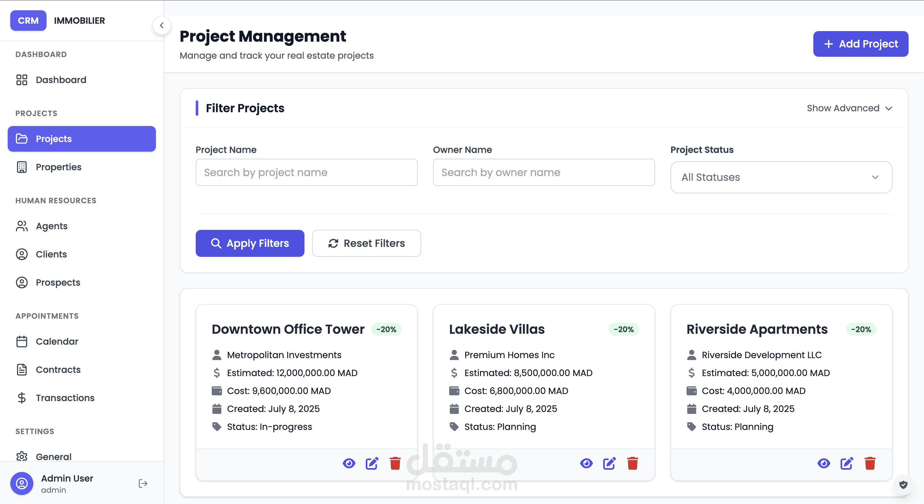Click Status: In-progress
Image resolution: width=924 pixels, height=504 pixels.
click(269, 426)
